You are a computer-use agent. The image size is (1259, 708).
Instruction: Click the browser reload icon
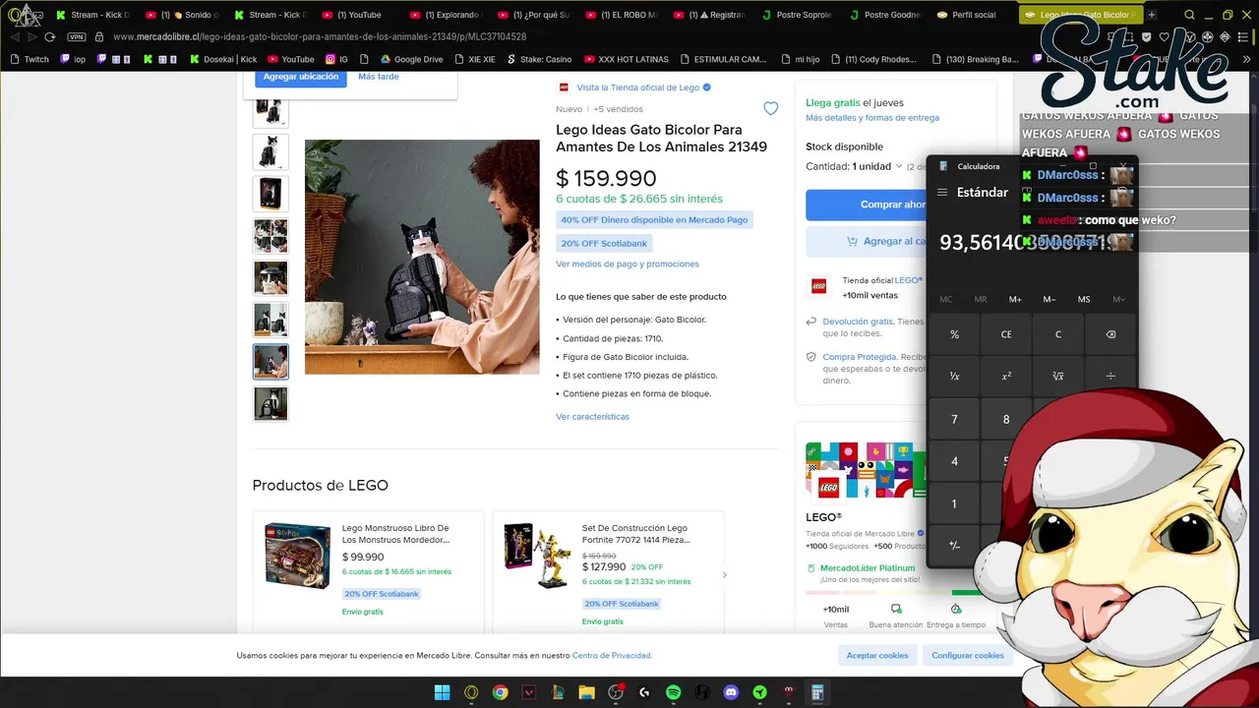[x=50, y=36]
